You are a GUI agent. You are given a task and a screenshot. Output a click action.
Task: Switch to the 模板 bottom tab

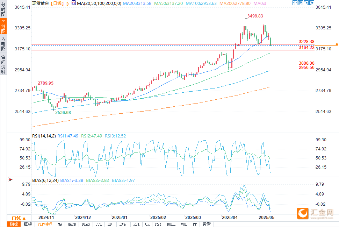pos(28,224)
